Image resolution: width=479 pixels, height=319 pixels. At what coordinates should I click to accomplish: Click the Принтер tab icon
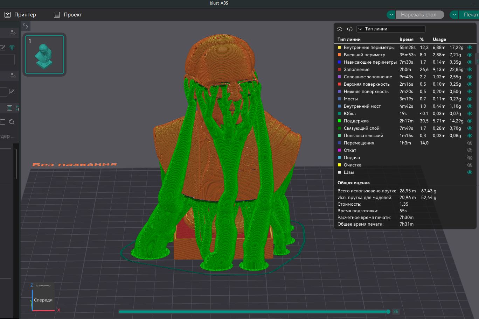(7, 15)
